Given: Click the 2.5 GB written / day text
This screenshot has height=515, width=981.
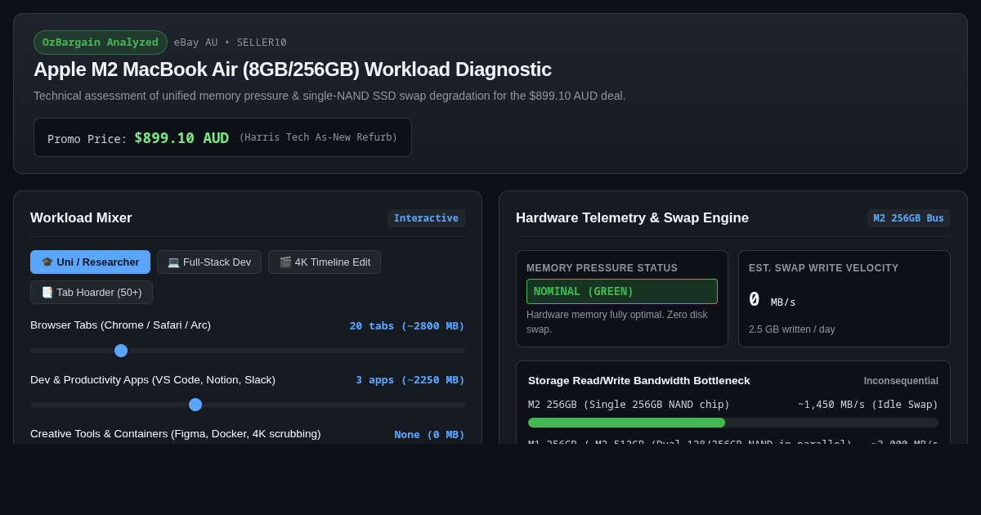Looking at the screenshot, I should point(791,329).
